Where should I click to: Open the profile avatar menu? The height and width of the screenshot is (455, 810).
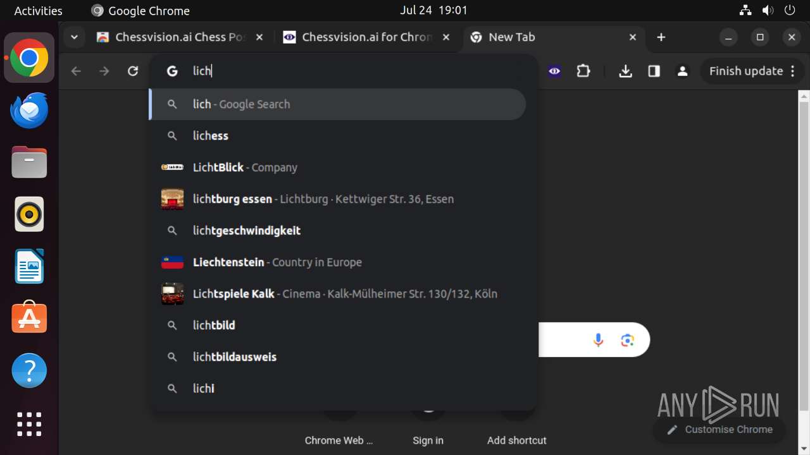tap(682, 71)
